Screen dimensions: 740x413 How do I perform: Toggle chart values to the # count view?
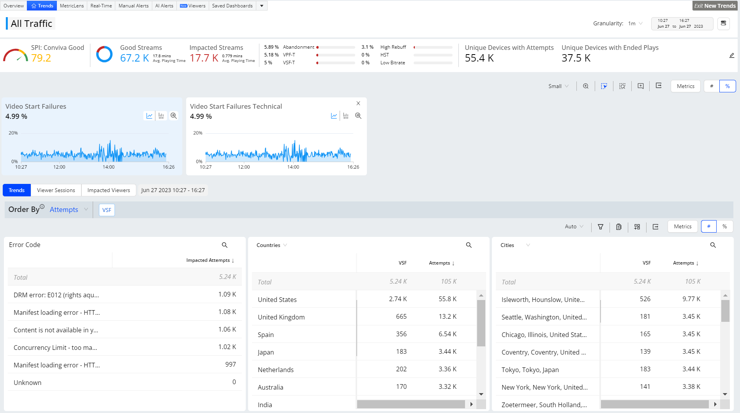tap(712, 86)
